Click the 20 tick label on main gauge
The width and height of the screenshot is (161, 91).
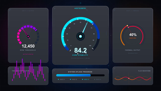pyautogui.click(x=67, y=34)
